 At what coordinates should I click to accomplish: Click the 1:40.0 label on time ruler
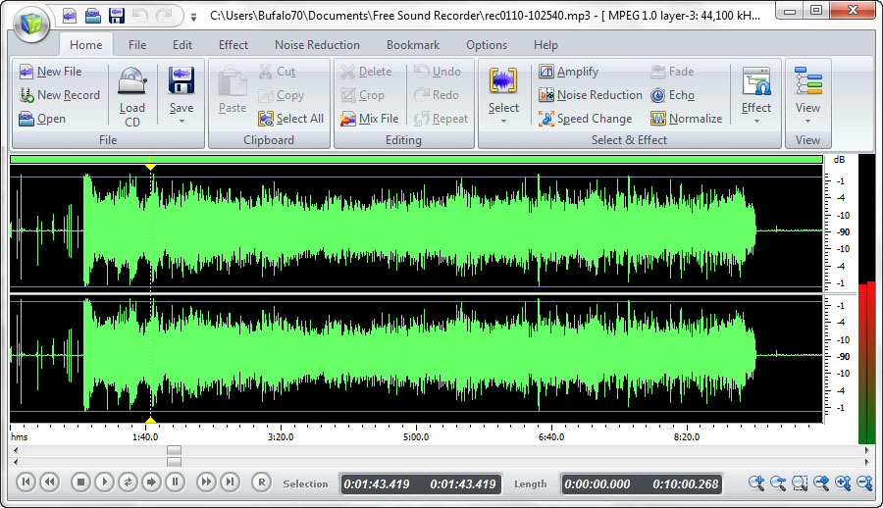[x=145, y=436]
